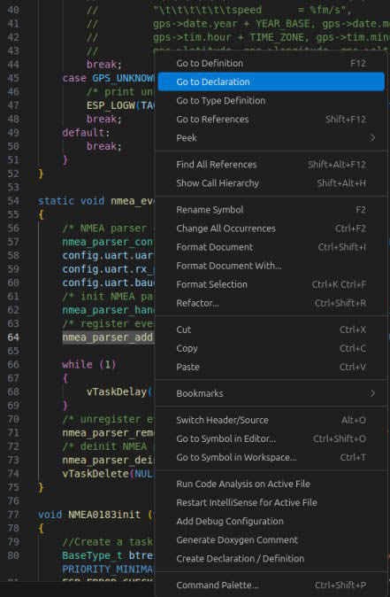390x597 pixels.
Task: Select Change All Occurrences
Action: (x=271, y=229)
